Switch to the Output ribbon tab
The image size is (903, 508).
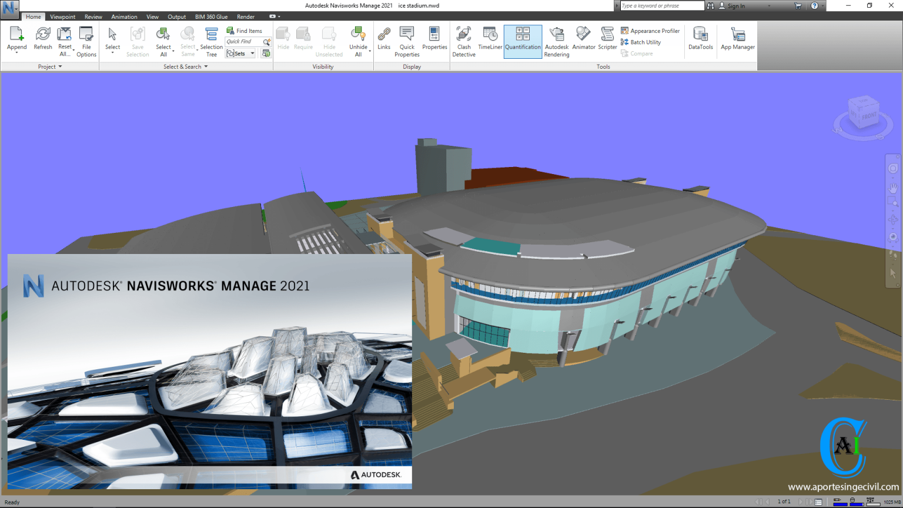[176, 16]
